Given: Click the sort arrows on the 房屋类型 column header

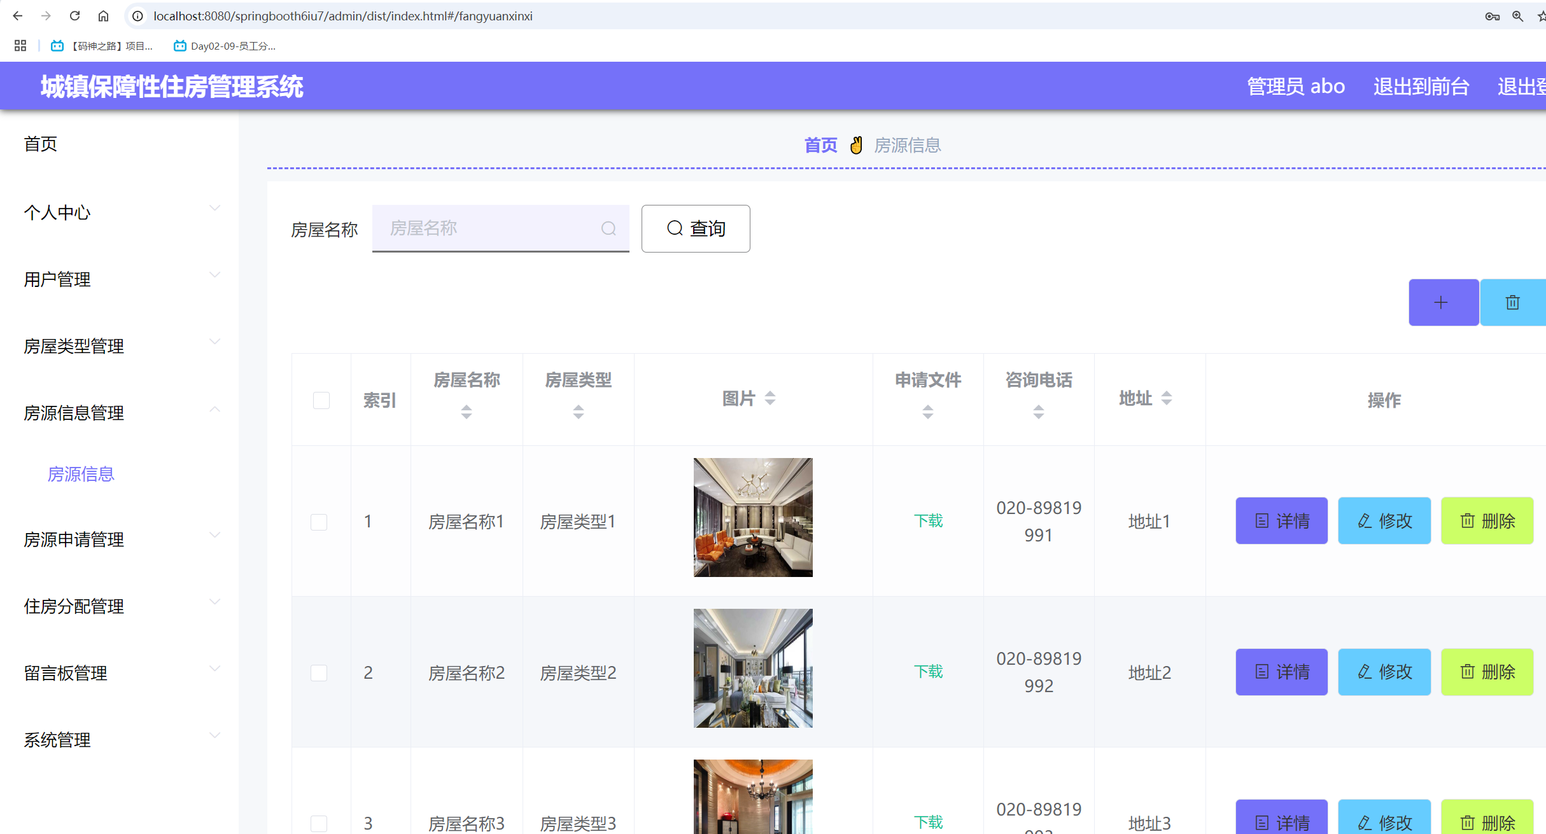Looking at the screenshot, I should click(578, 412).
